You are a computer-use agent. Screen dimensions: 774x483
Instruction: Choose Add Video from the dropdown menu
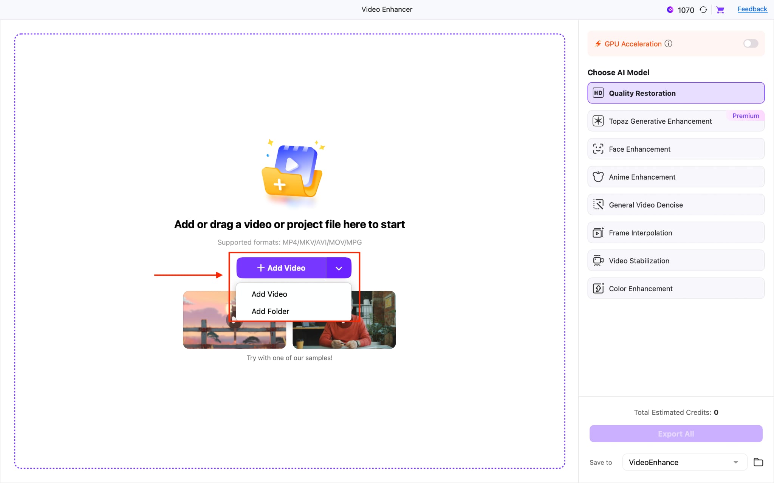coord(269,294)
